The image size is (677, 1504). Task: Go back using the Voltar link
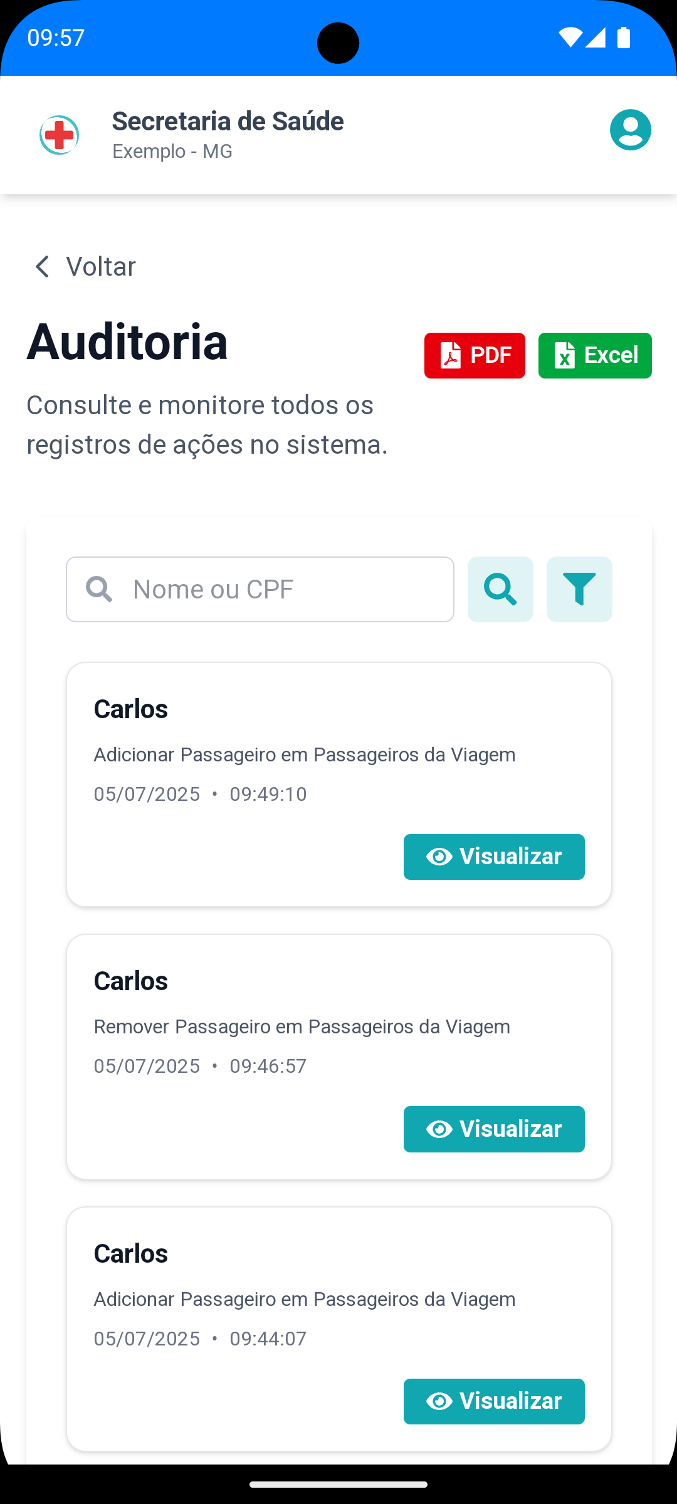(x=101, y=266)
